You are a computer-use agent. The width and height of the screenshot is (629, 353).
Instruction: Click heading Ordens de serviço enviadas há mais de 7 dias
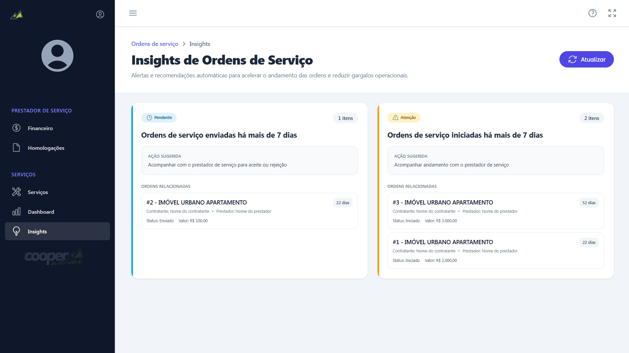pos(219,135)
